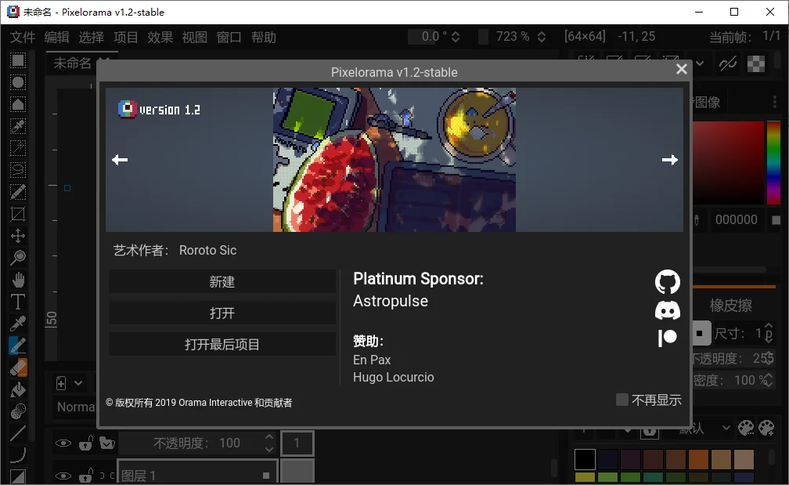Open the 帮助 menu
The image size is (789, 485).
(x=264, y=38)
